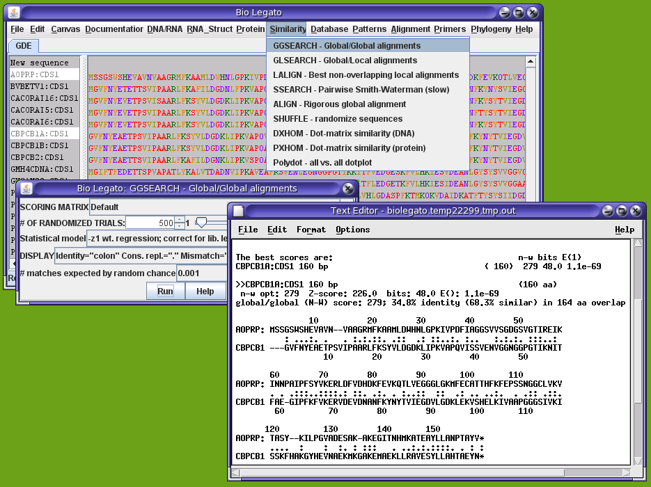Open the Canvas menu

coord(65,29)
